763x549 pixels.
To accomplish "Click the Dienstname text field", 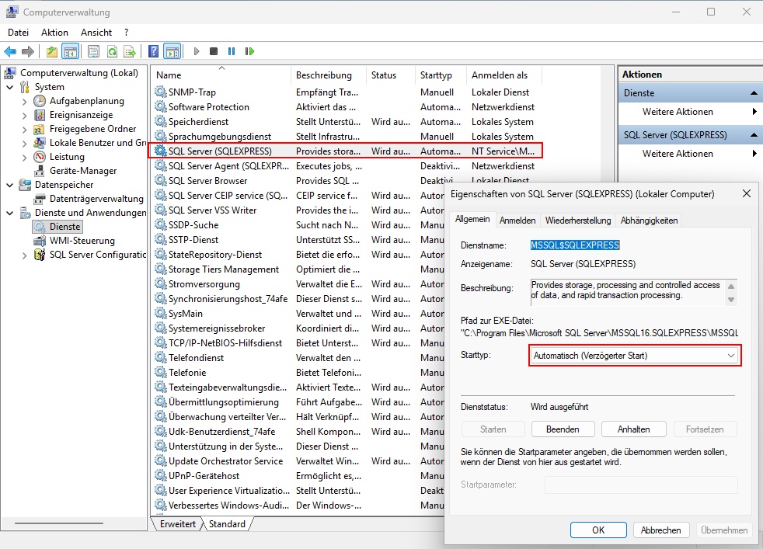I will (x=574, y=245).
